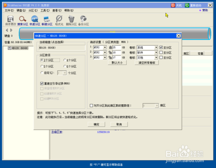
Task: Click the 扇区 column header in main window
Action: pyautogui.click(x=186, y=54)
